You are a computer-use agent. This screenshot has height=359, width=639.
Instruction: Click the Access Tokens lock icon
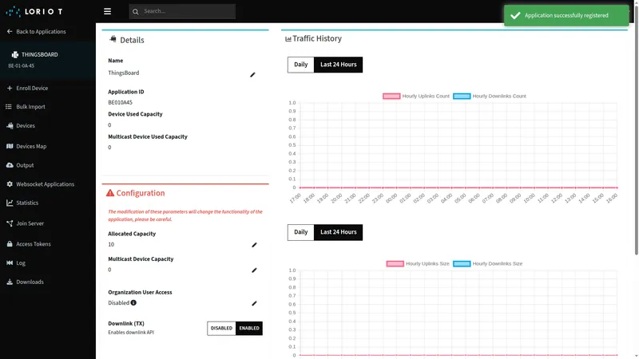click(x=10, y=244)
